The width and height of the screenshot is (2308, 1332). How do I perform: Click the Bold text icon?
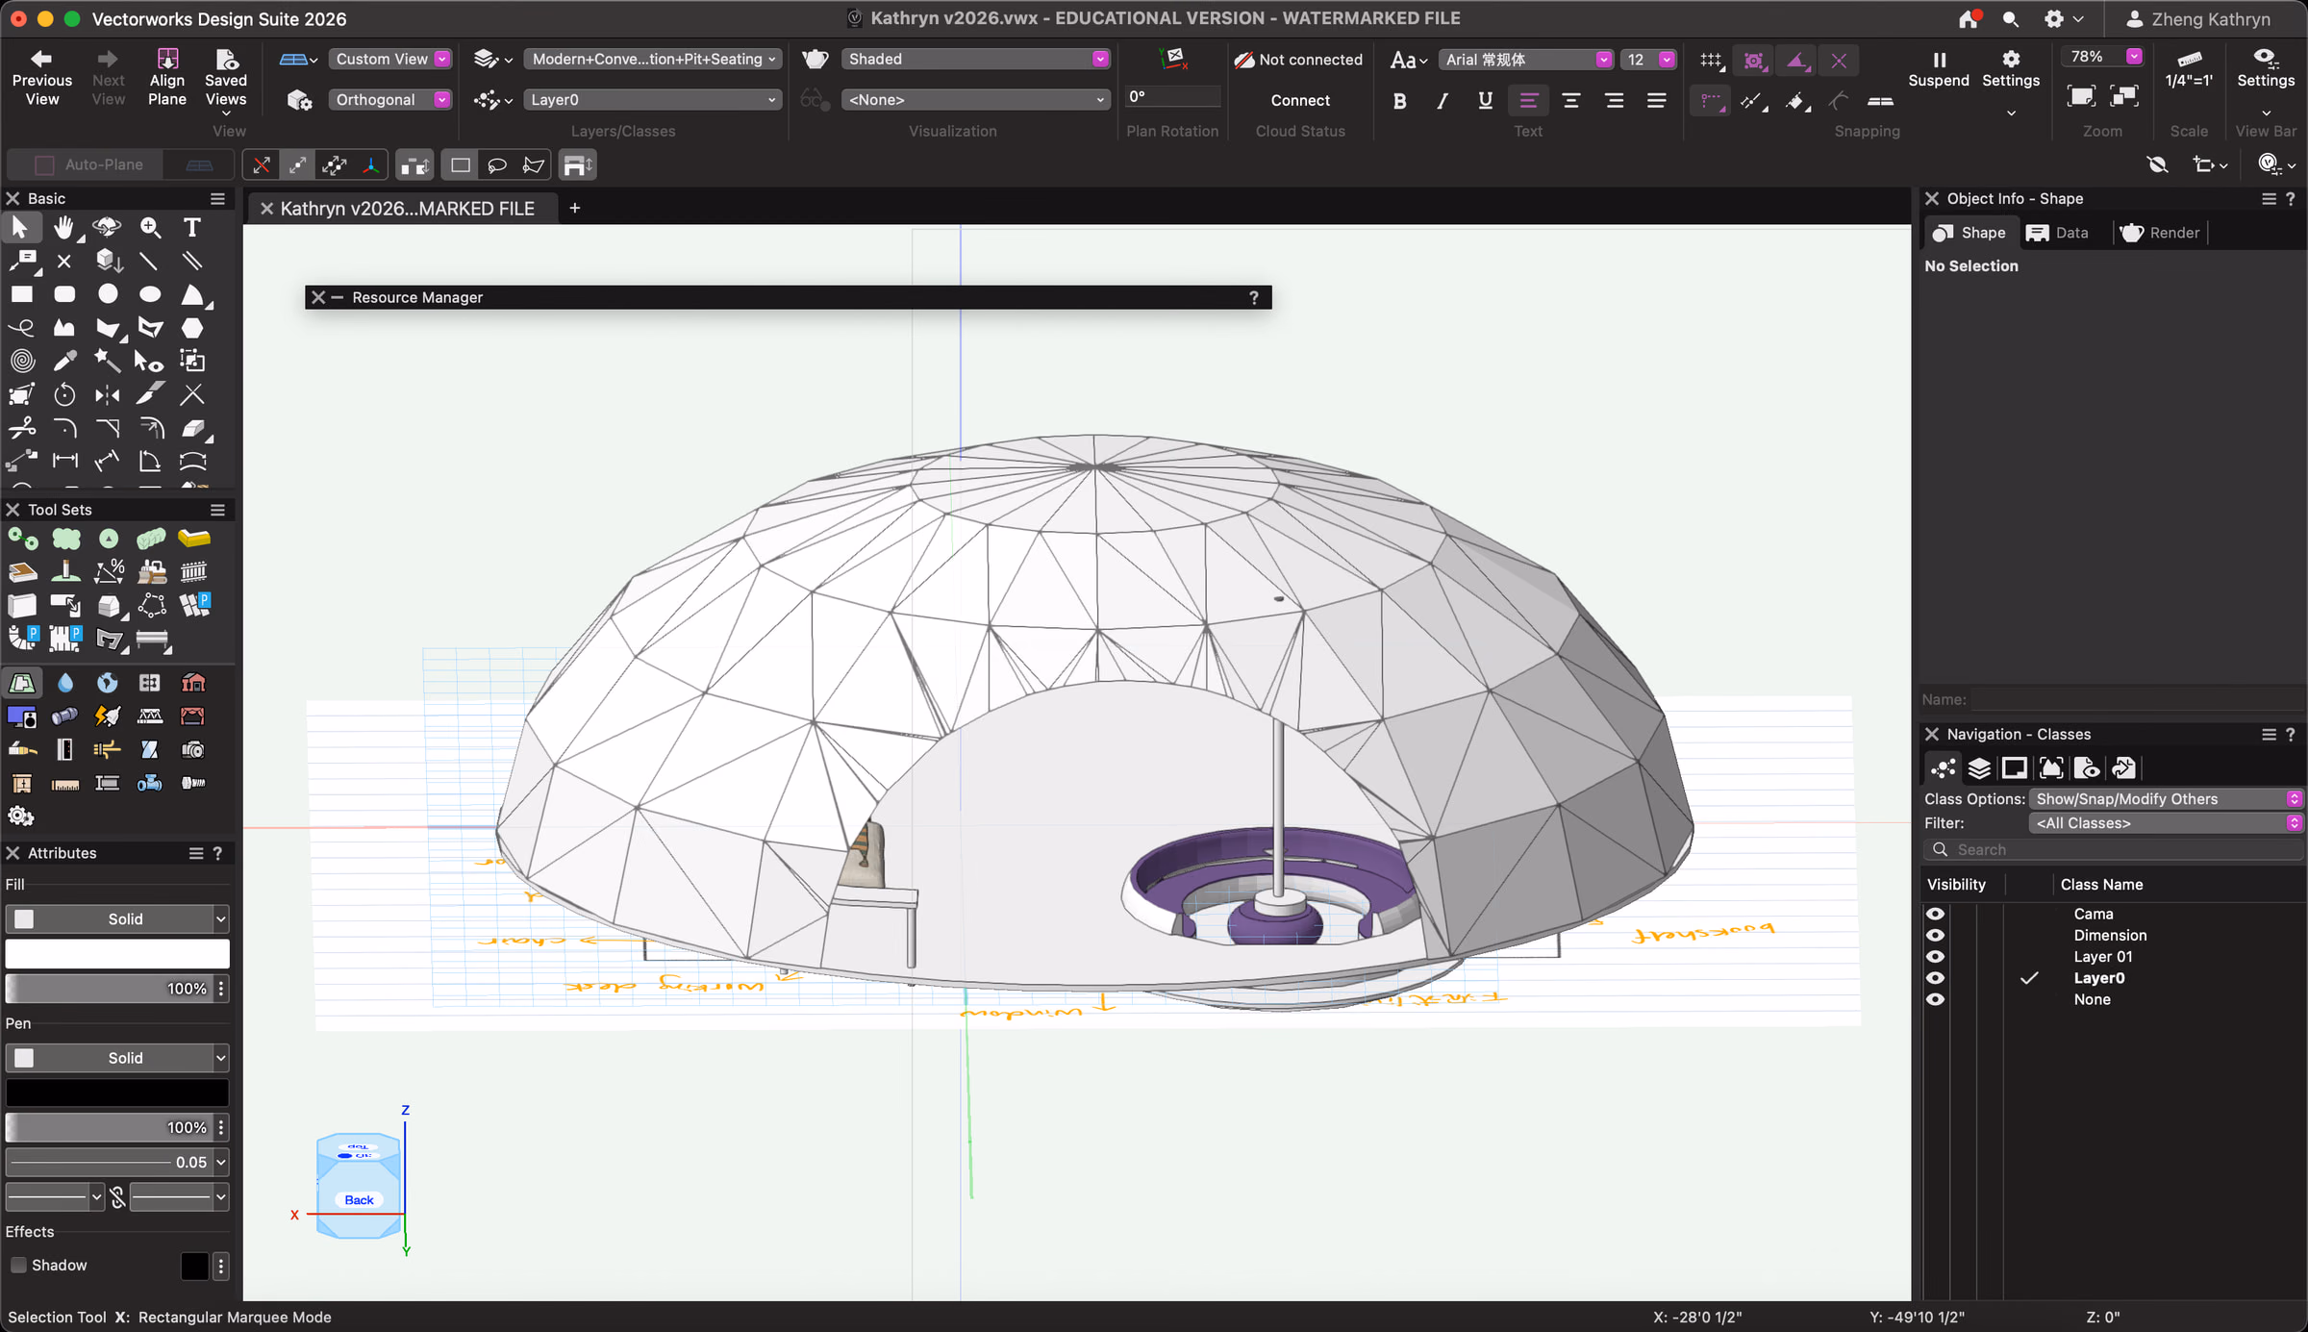pos(1400,100)
